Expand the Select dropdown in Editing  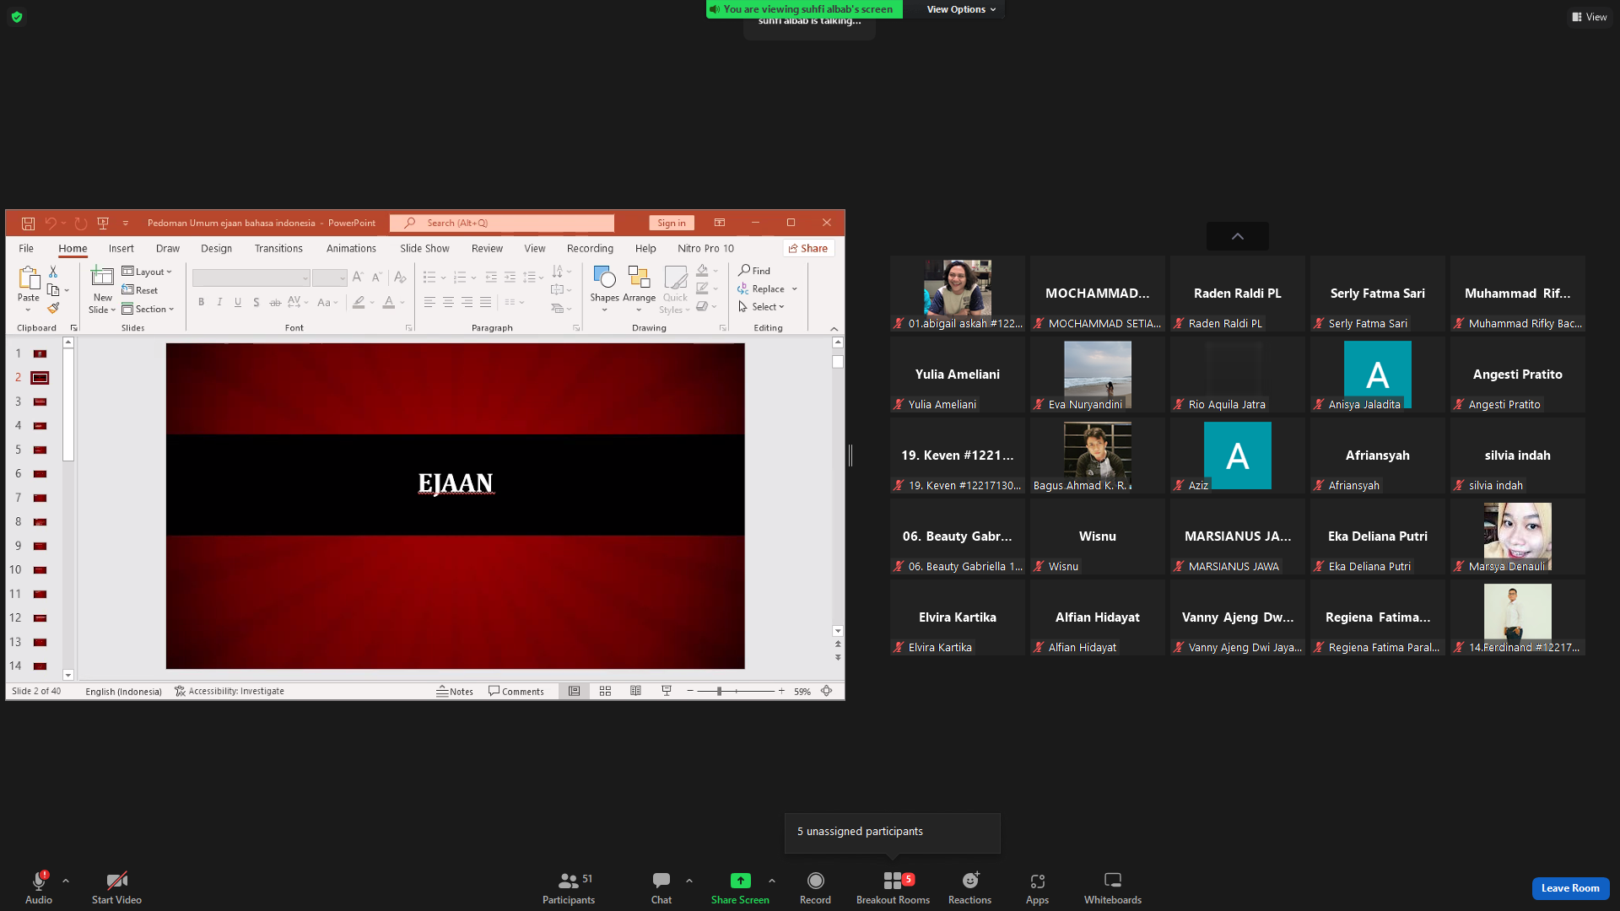[762, 307]
